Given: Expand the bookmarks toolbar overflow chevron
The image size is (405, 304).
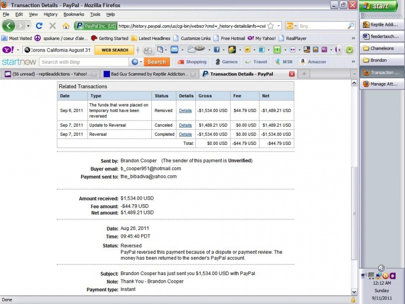Looking at the screenshot, I should (353, 39).
